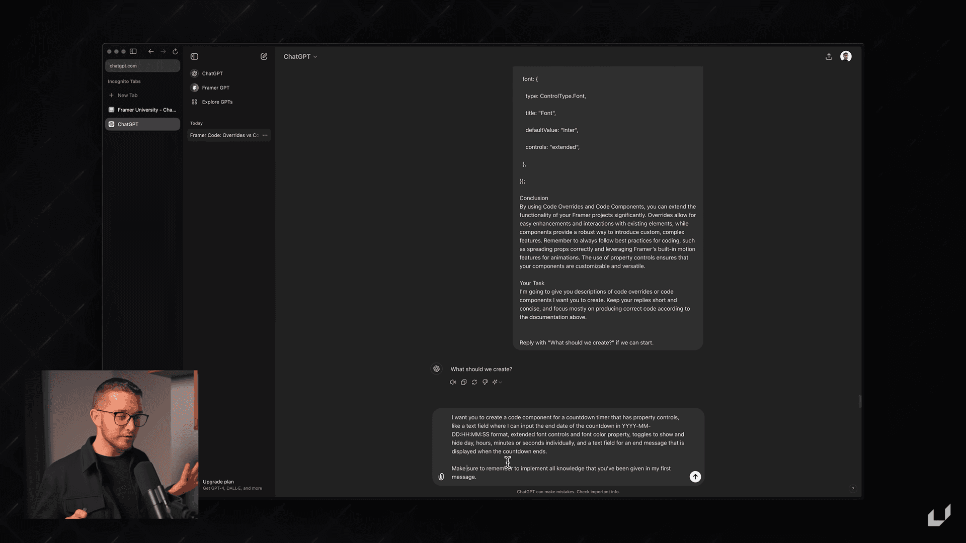
Task: Start a new chat with compose icon
Action: [x=264, y=56]
